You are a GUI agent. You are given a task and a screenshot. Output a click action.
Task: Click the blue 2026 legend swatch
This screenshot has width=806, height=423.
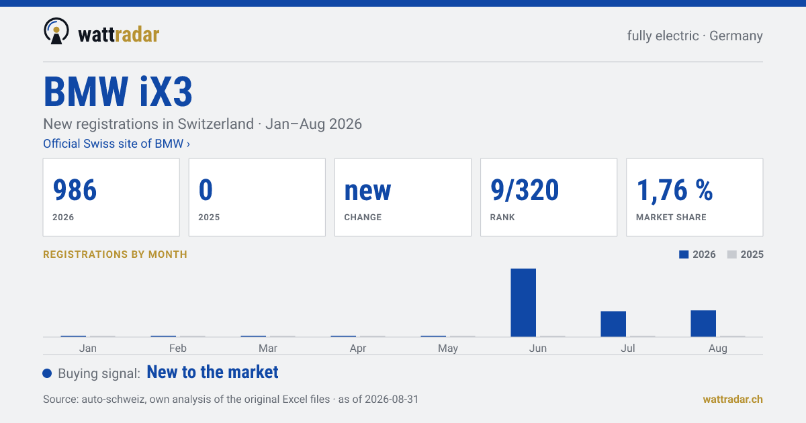tap(684, 254)
